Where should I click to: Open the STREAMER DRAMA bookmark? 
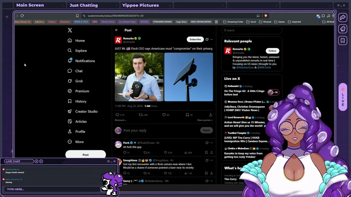pos(162,22)
